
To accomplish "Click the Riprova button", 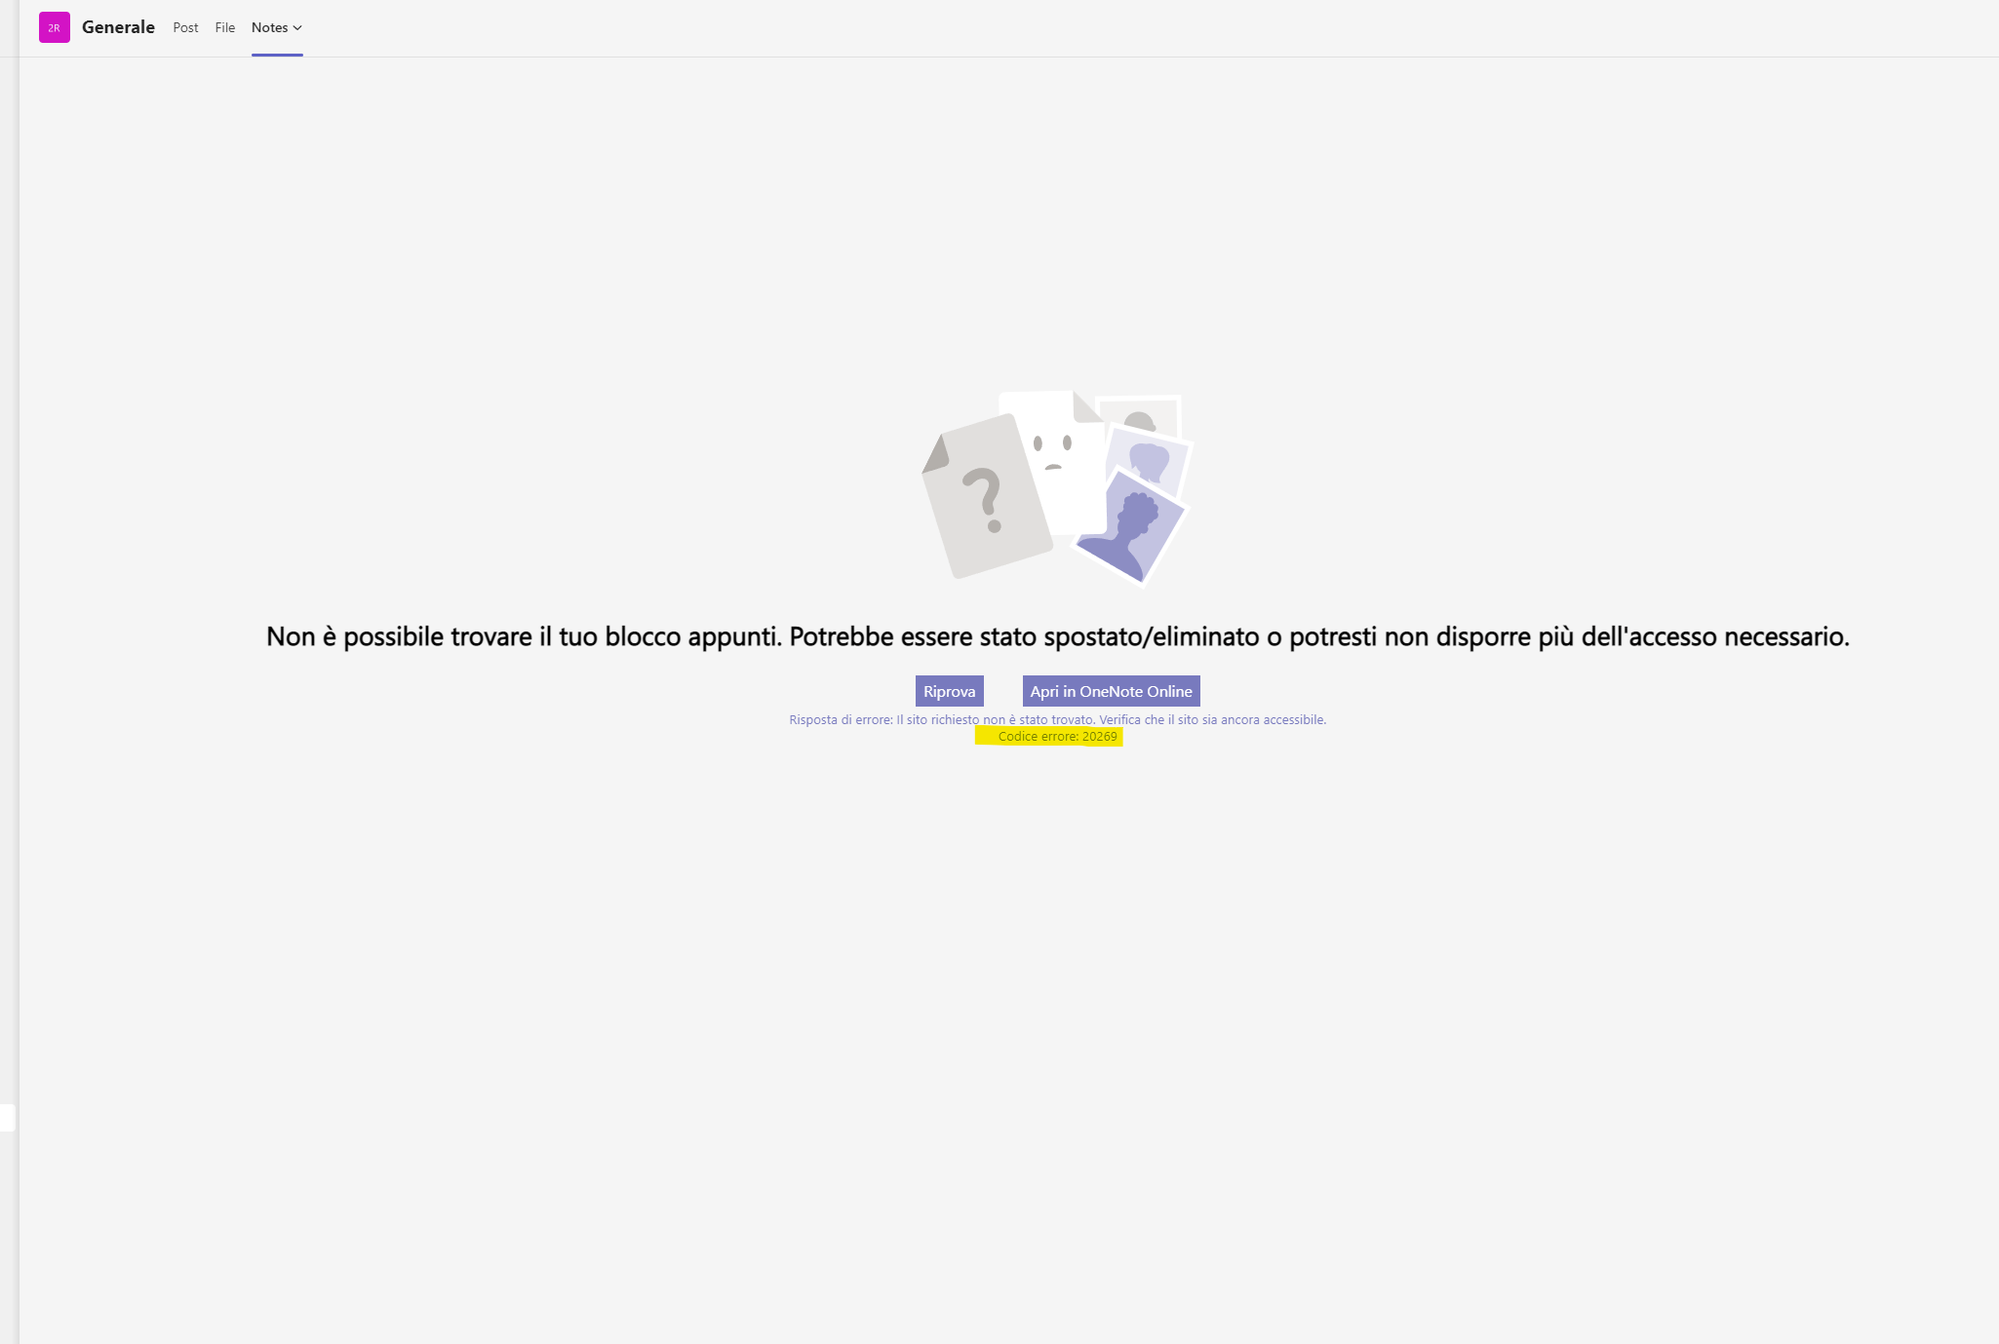I will tap(950, 691).
